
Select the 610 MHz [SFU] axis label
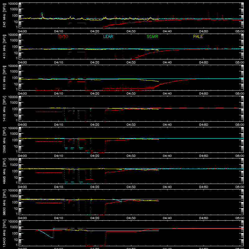(x=4, y=78)
